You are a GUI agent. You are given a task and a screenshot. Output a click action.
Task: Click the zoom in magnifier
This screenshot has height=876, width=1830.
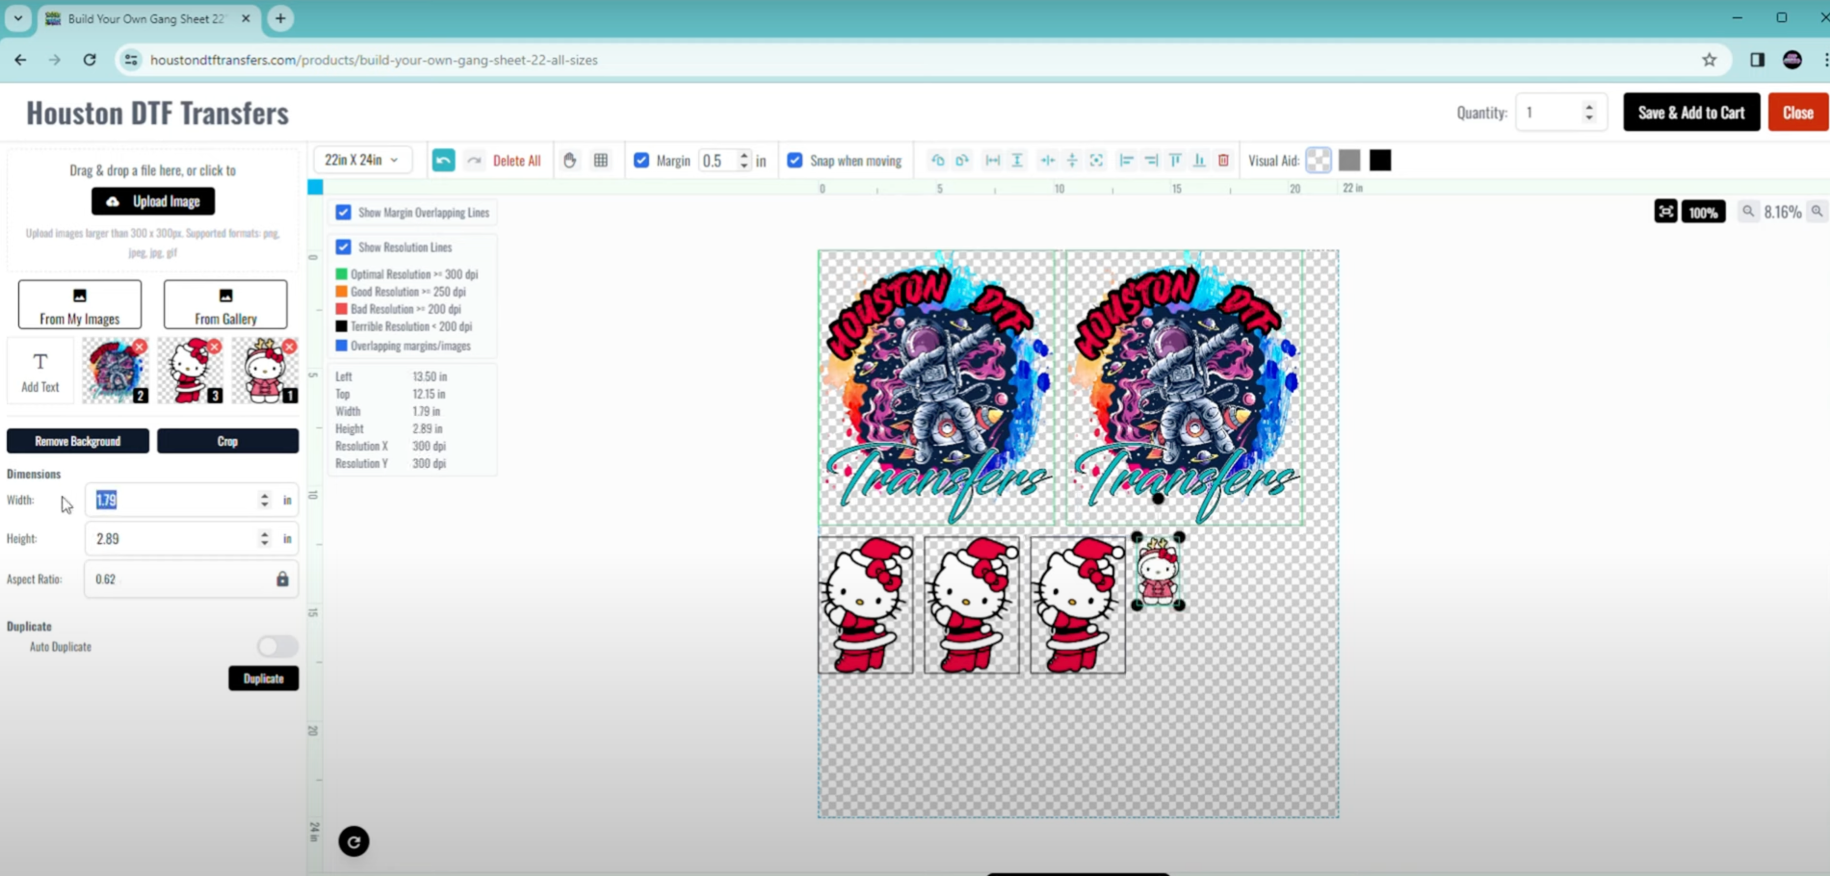click(x=1817, y=212)
